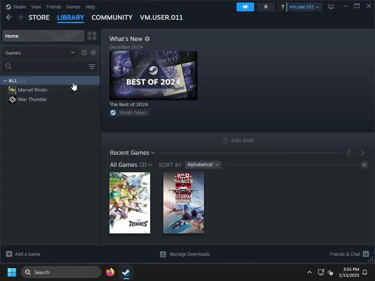Select War Thunder in the game list
Viewport: 375px width, 281px height.
click(x=32, y=100)
